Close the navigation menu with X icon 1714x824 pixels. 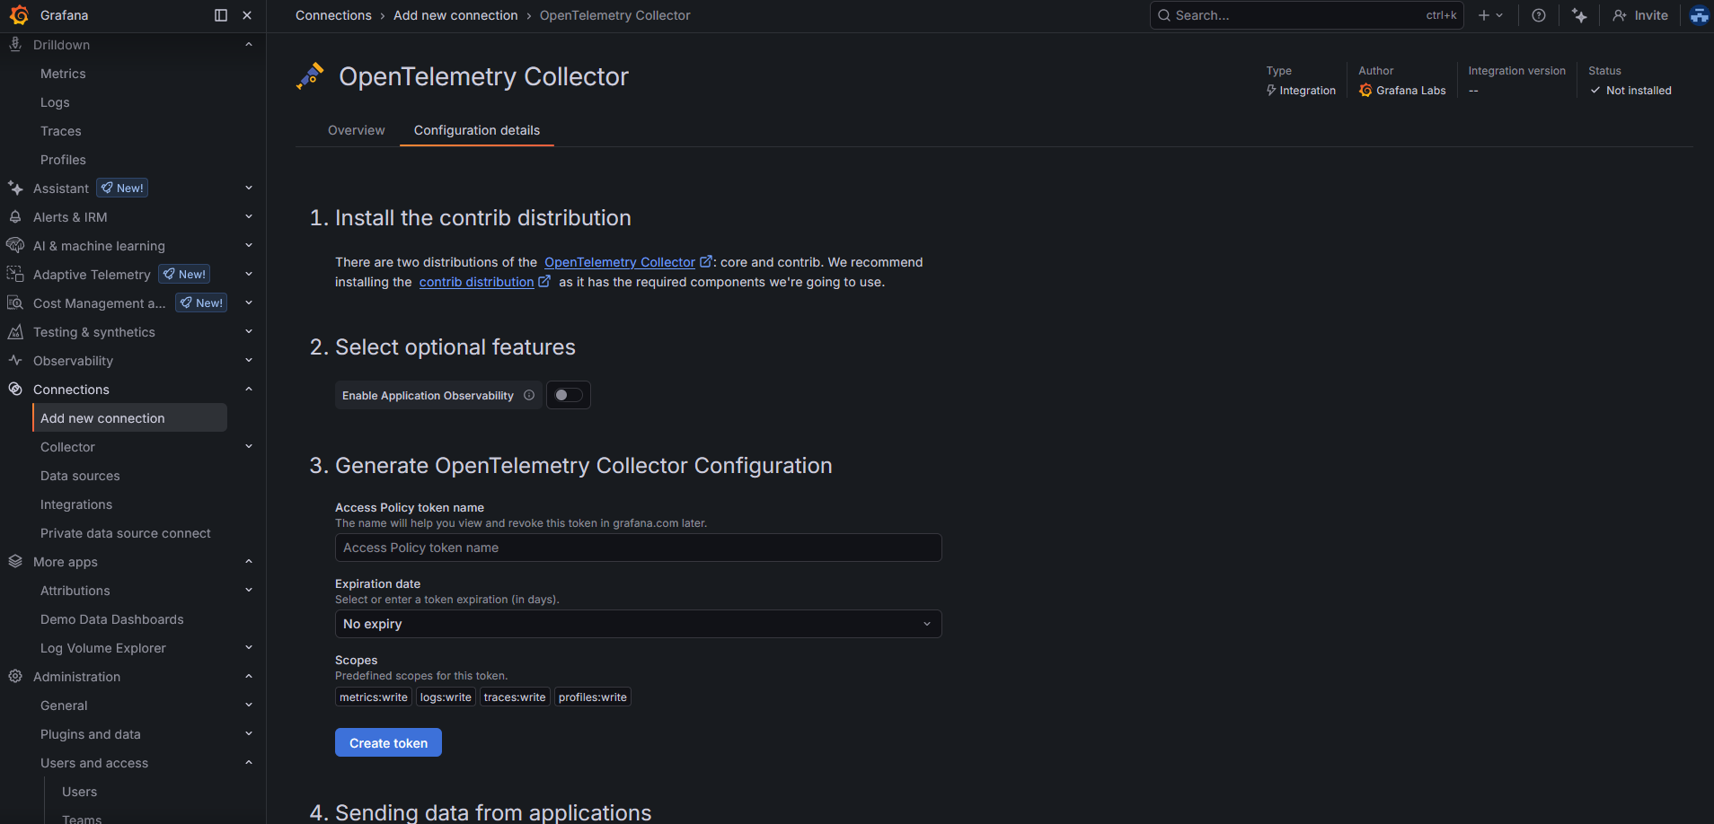tap(247, 15)
